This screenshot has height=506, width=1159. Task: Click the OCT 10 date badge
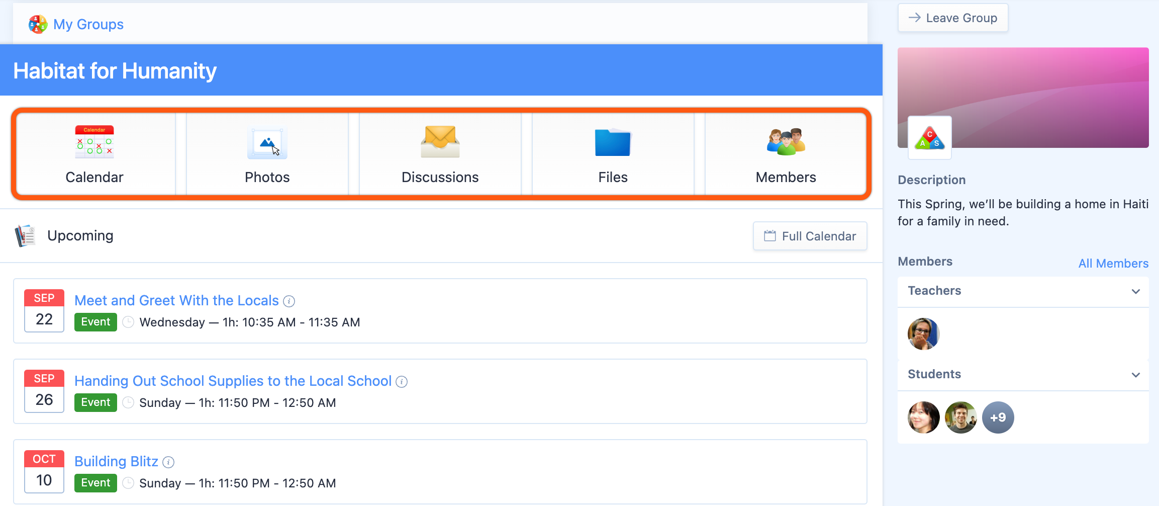click(x=44, y=471)
